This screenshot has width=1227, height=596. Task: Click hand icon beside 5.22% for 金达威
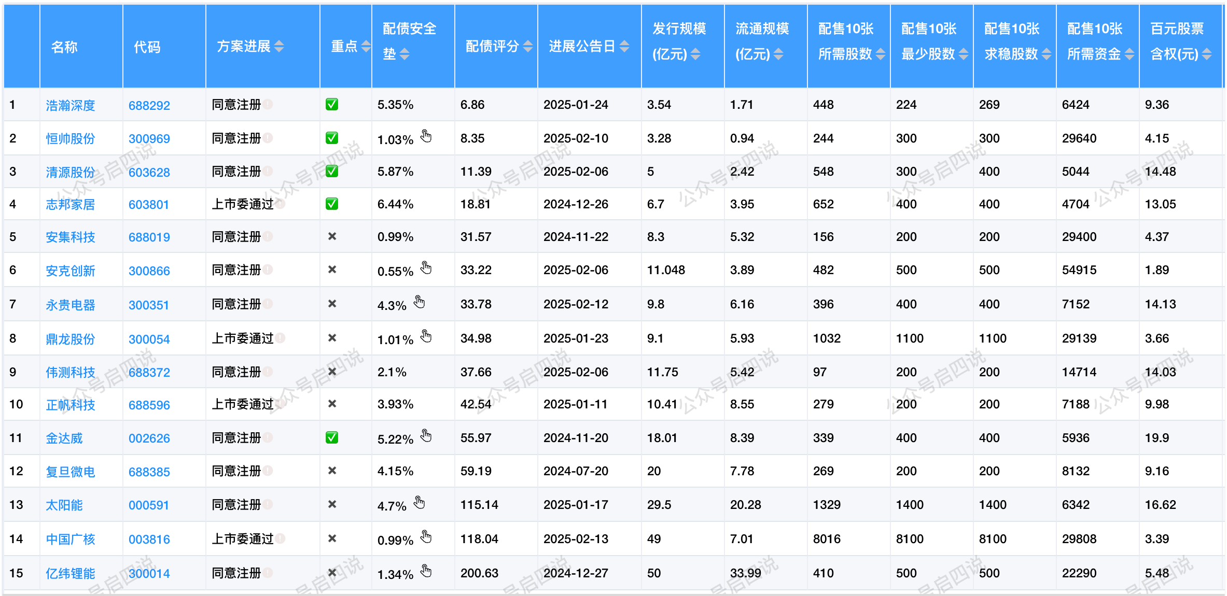(x=426, y=435)
